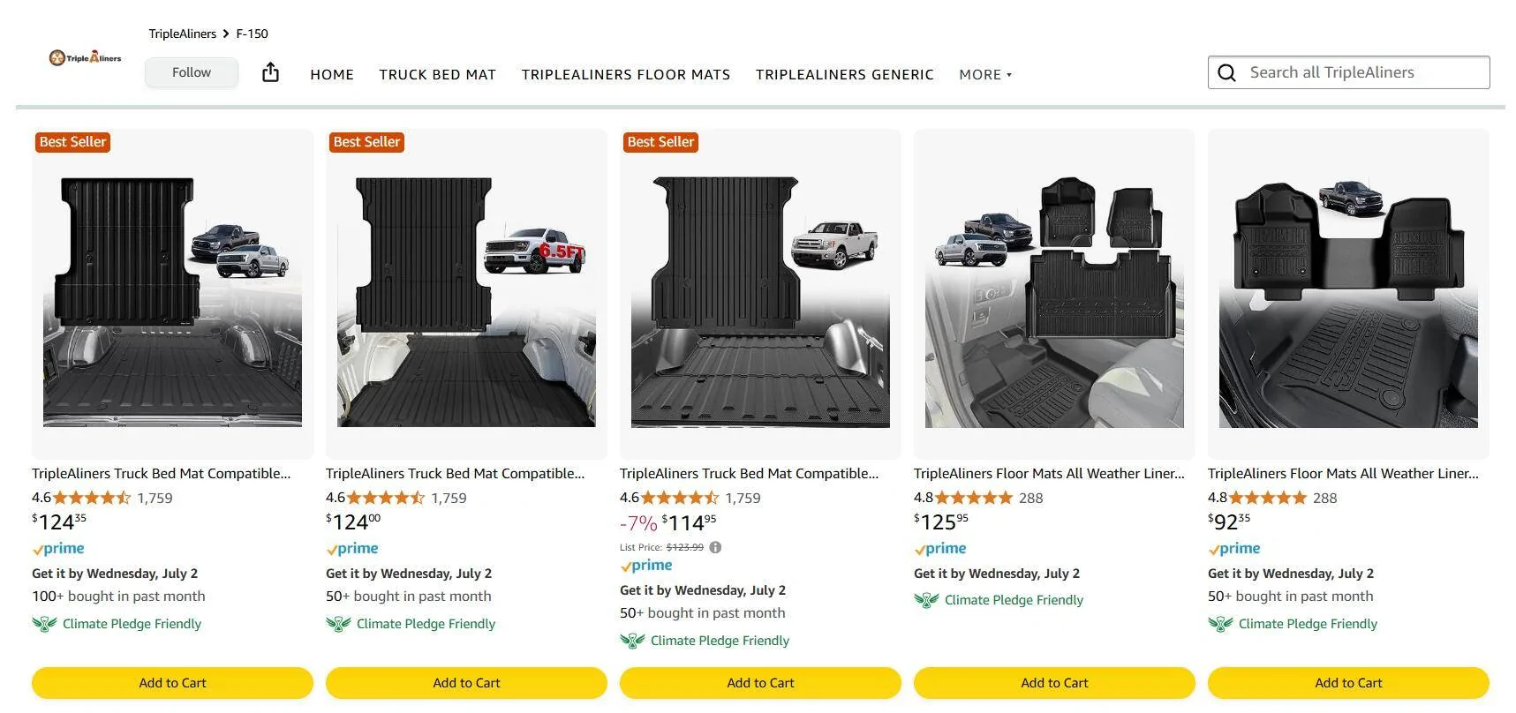
Task: Open the HOME store tab
Action: coord(332,75)
